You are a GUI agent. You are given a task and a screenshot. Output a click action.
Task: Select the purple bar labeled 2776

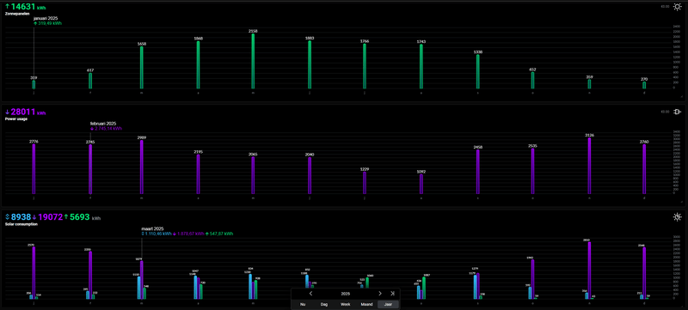pos(34,169)
